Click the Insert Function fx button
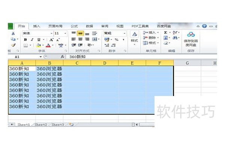225x150 pixels. coord(62,57)
